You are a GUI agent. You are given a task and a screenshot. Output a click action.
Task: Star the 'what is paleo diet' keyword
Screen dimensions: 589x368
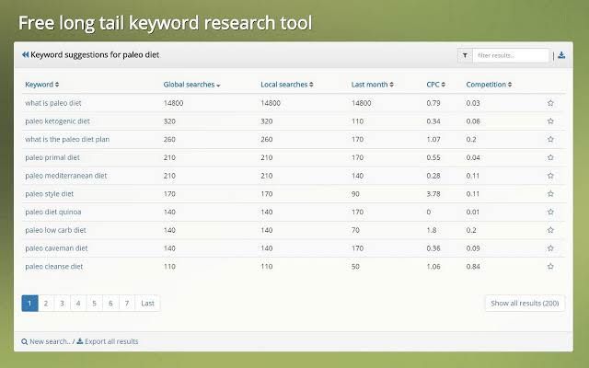[550, 103]
